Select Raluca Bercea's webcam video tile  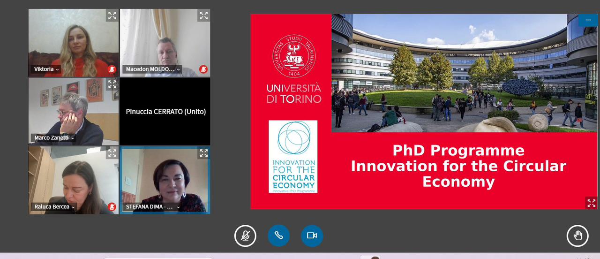click(x=74, y=180)
